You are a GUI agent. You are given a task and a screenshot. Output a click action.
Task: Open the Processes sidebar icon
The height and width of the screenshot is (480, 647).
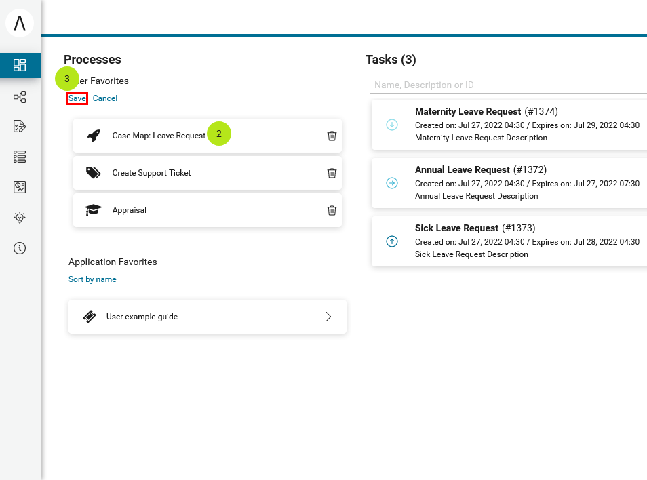point(20,97)
